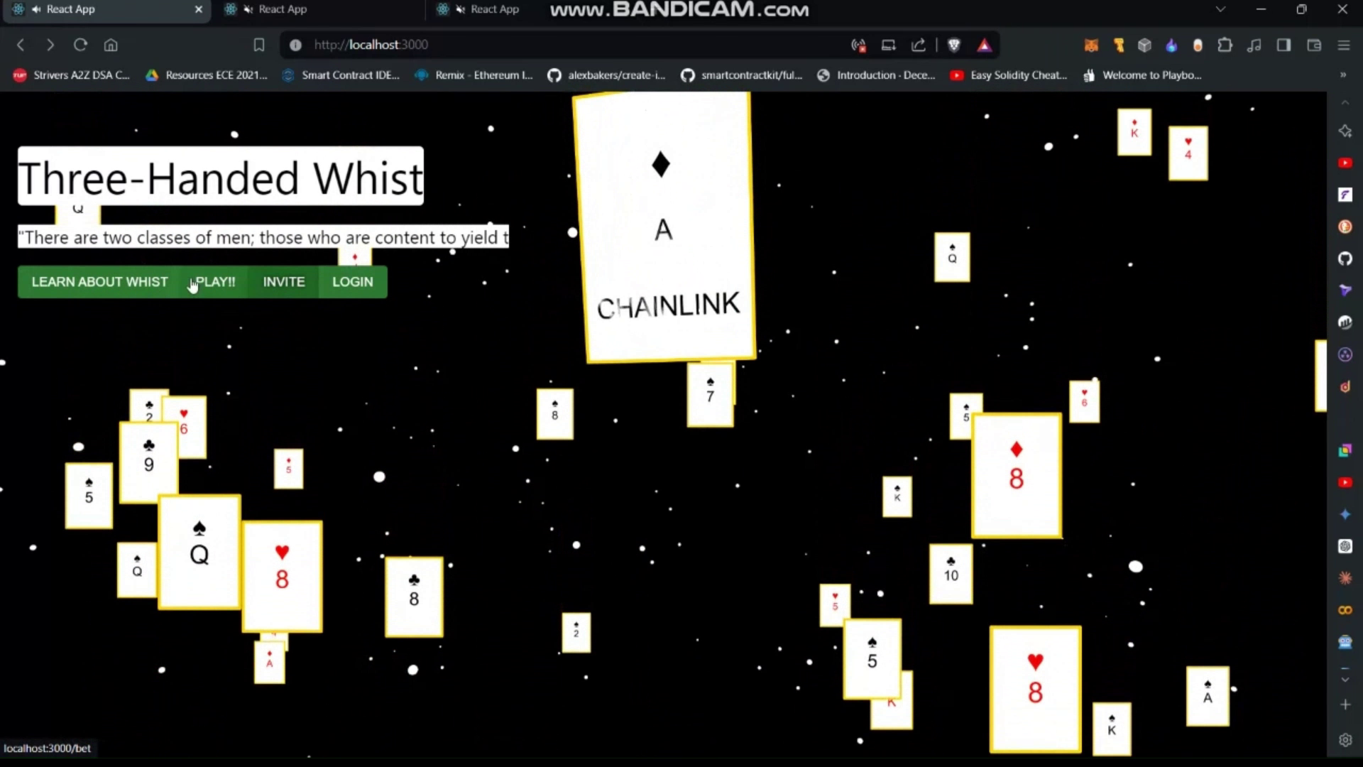Open GitHub in the sidebar
Image resolution: width=1363 pixels, height=767 pixels.
1345,259
